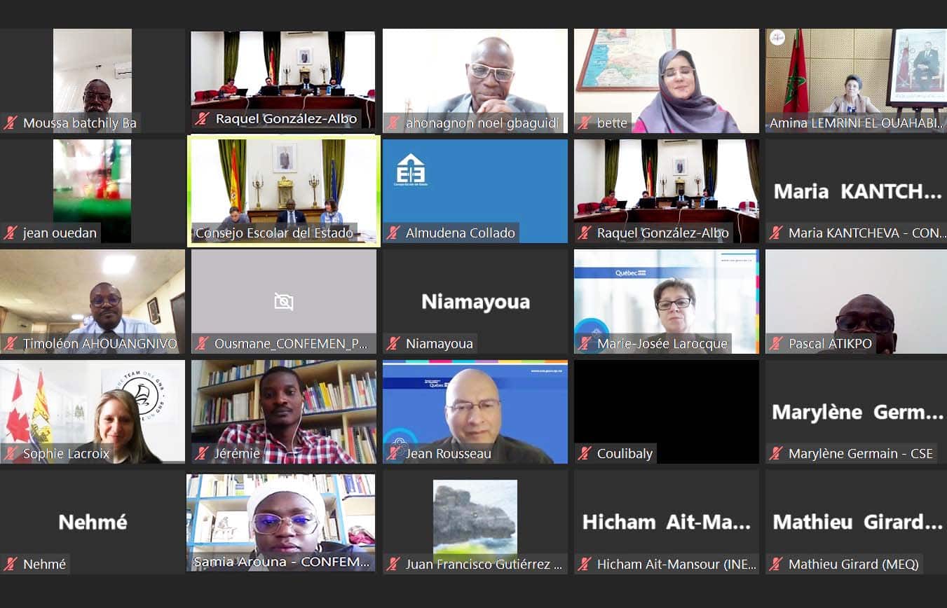The image size is (947, 608).
Task: Click muted mic icon by Mathieu Girard (MEQ)
Action: click(776, 564)
